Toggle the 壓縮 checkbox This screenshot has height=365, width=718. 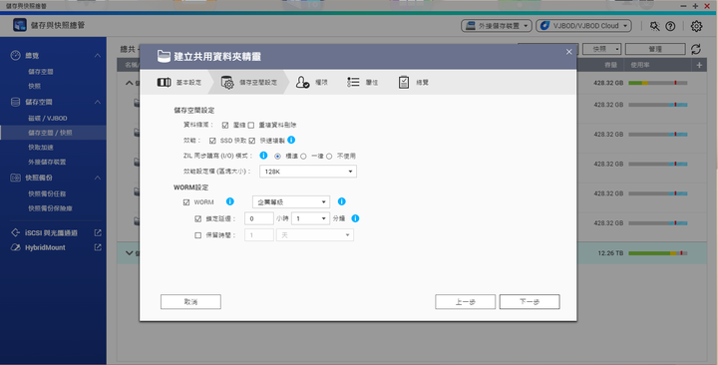point(225,125)
